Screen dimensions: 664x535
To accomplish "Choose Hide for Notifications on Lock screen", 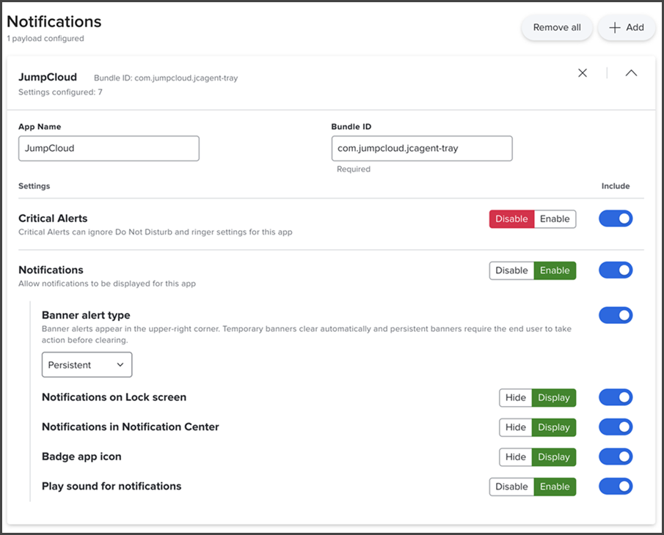I will point(516,398).
